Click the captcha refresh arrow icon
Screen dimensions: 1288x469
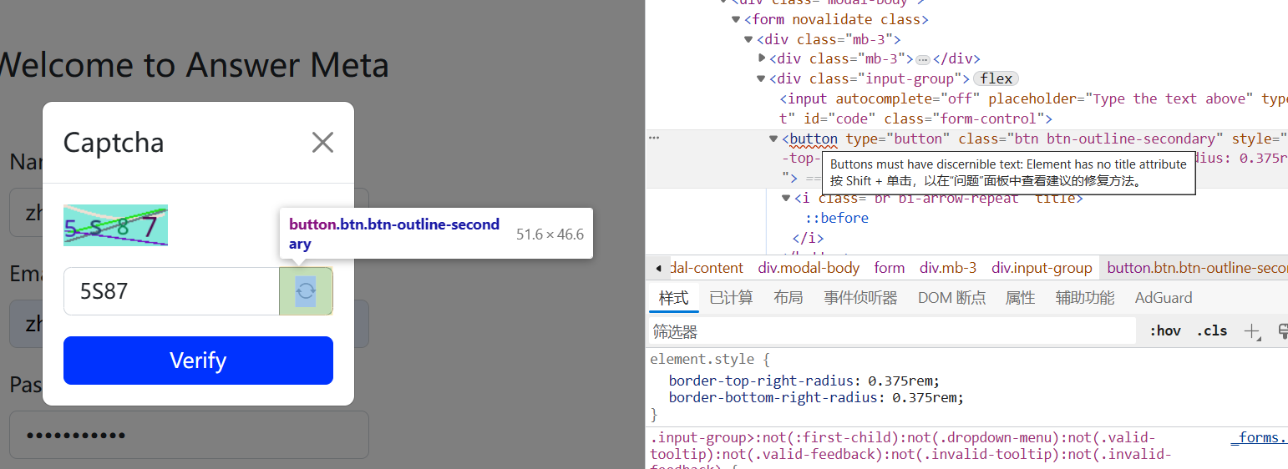[306, 291]
